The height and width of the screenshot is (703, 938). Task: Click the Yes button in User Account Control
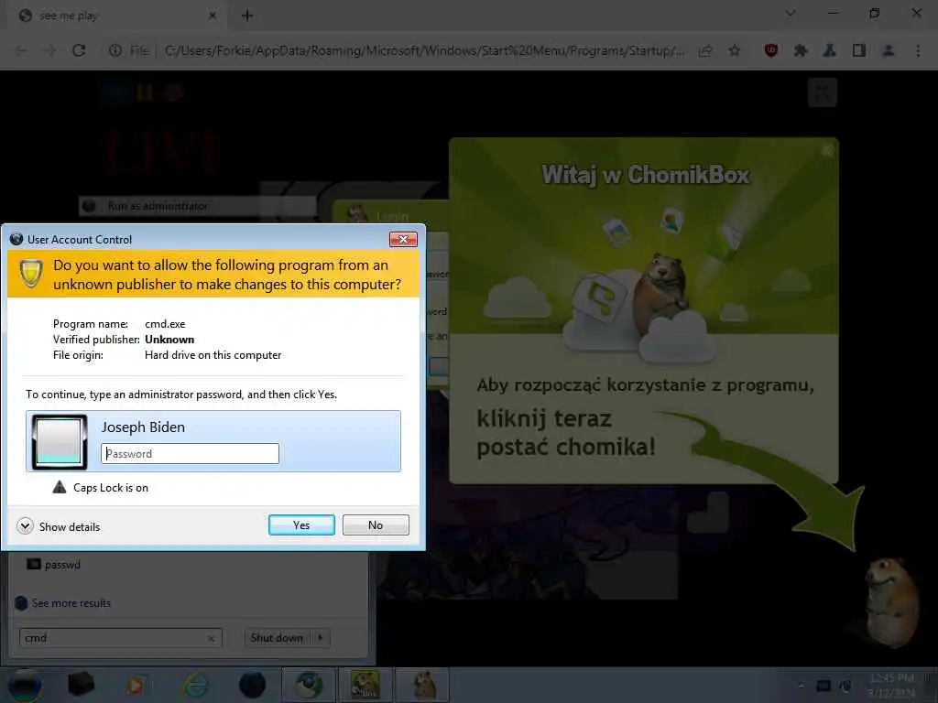click(301, 525)
